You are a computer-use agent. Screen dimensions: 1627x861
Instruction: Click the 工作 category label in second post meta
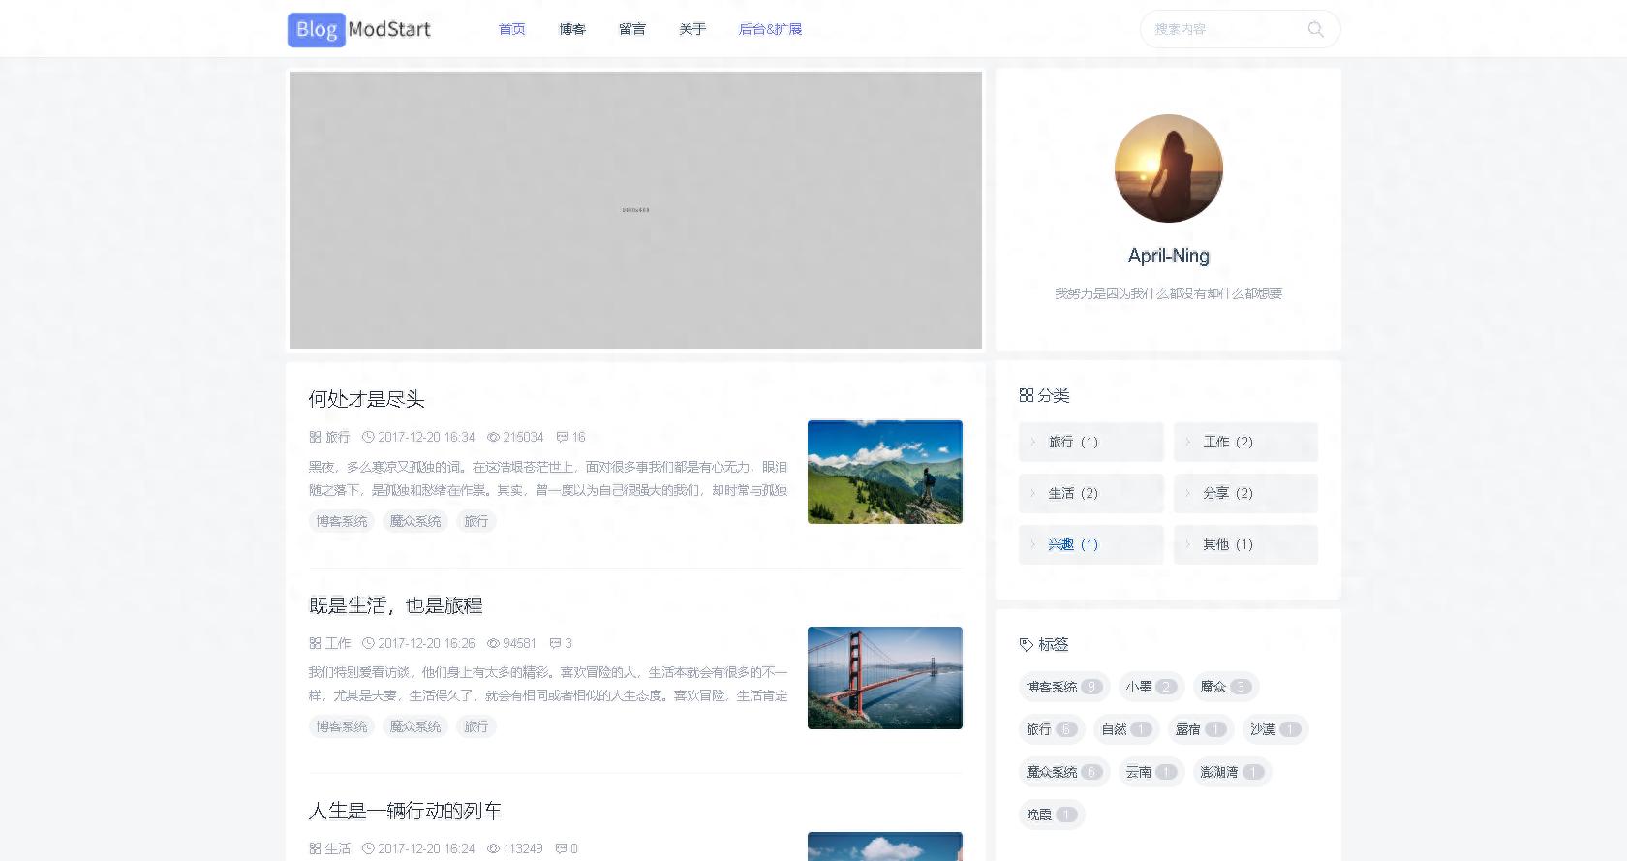[x=338, y=643]
